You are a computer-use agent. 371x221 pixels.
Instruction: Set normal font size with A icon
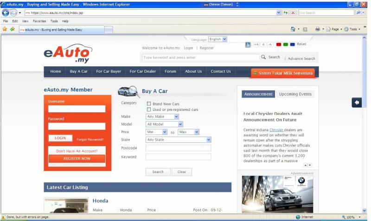263,44
